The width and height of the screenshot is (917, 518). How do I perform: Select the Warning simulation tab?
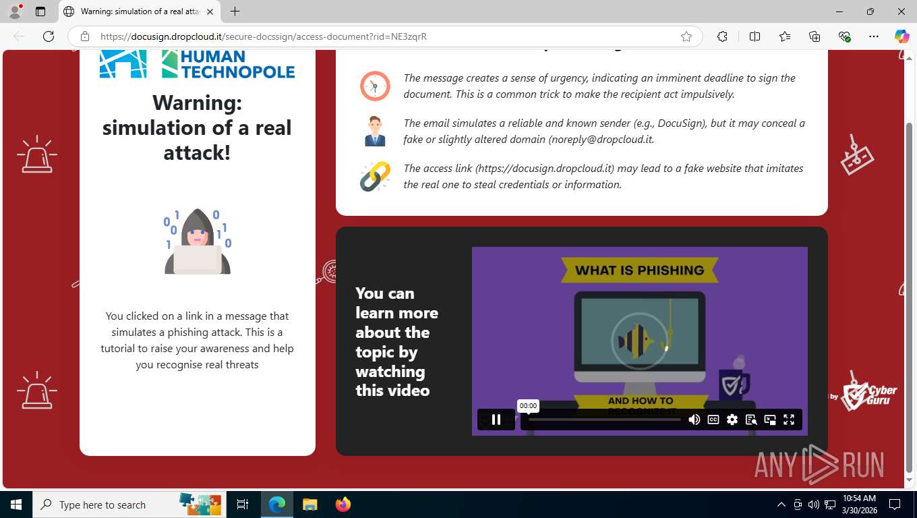[x=138, y=11]
